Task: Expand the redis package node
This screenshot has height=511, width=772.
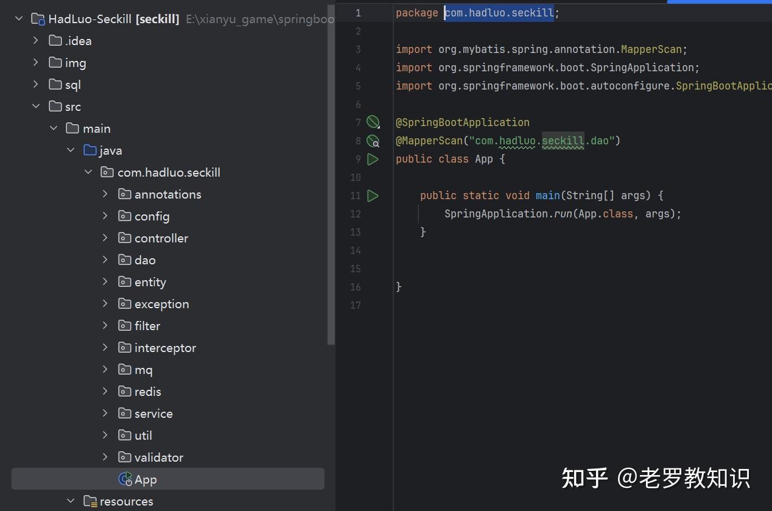Action: (105, 392)
